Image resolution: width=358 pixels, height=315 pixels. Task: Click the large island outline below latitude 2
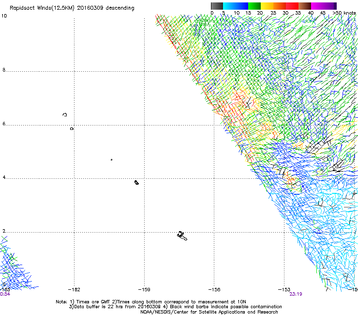pyautogui.click(x=182, y=236)
